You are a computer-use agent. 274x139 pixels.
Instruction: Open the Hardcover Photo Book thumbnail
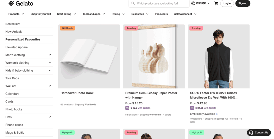point(89,56)
